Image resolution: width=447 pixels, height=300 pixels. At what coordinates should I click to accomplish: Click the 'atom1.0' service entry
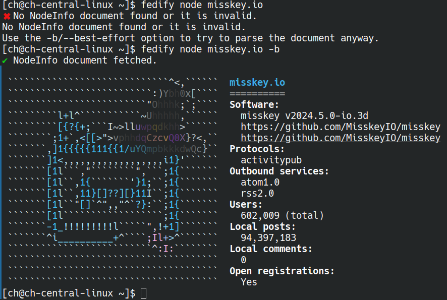point(260,183)
